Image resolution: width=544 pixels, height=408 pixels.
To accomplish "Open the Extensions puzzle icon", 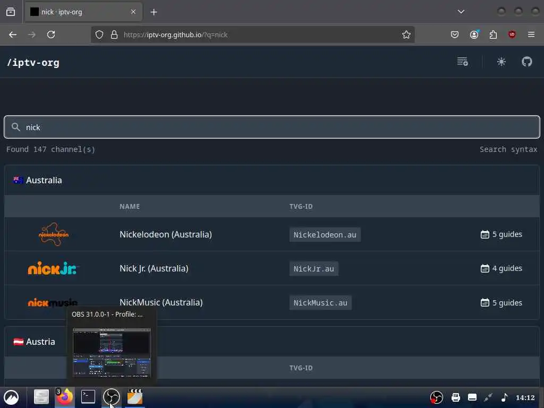I will coord(493,35).
